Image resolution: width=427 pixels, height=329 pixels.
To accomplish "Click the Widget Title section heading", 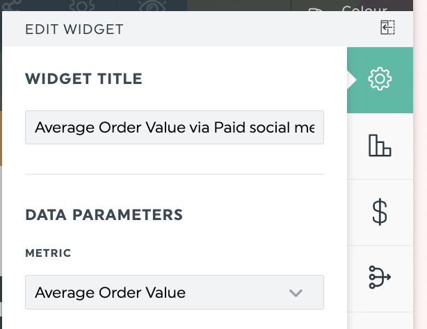I will tap(83, 79).
